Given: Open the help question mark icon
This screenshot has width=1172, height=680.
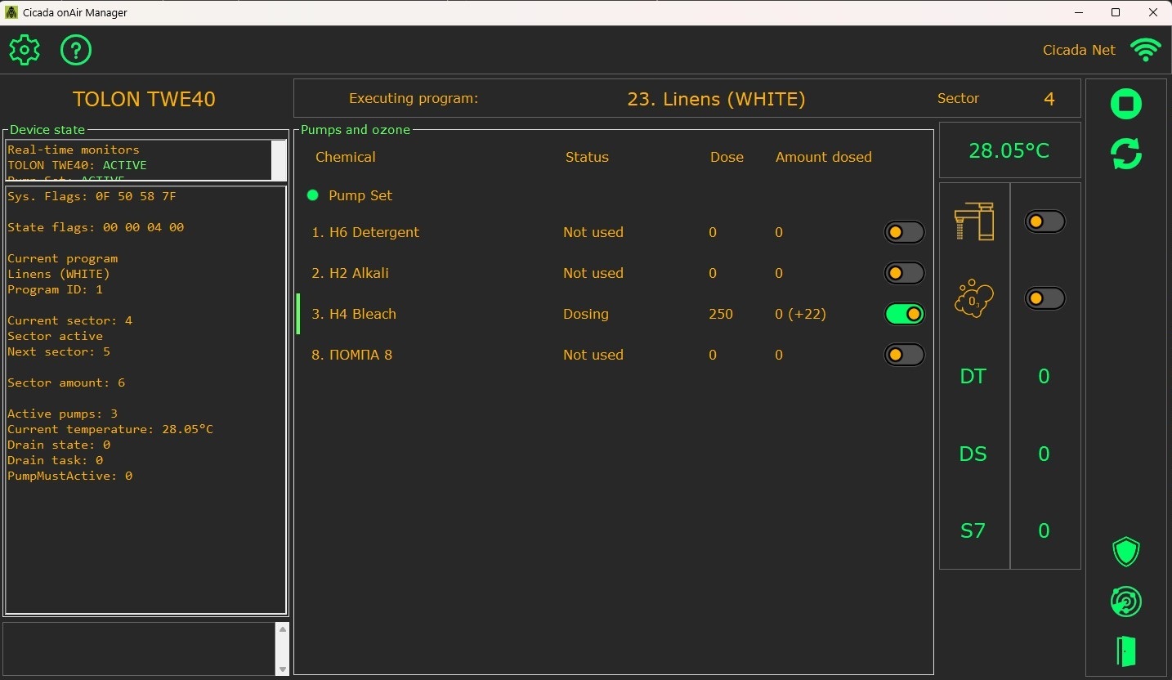Looking at the screenshot, I should point(76,51).
